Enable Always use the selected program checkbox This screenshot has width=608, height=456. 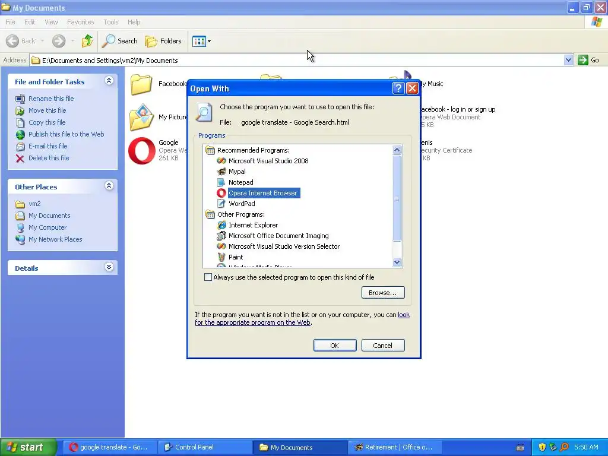pyautogui.click(x=208, y=277)
